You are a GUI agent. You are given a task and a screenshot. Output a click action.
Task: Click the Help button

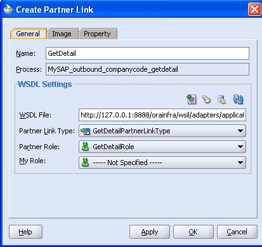pos(25,232)
